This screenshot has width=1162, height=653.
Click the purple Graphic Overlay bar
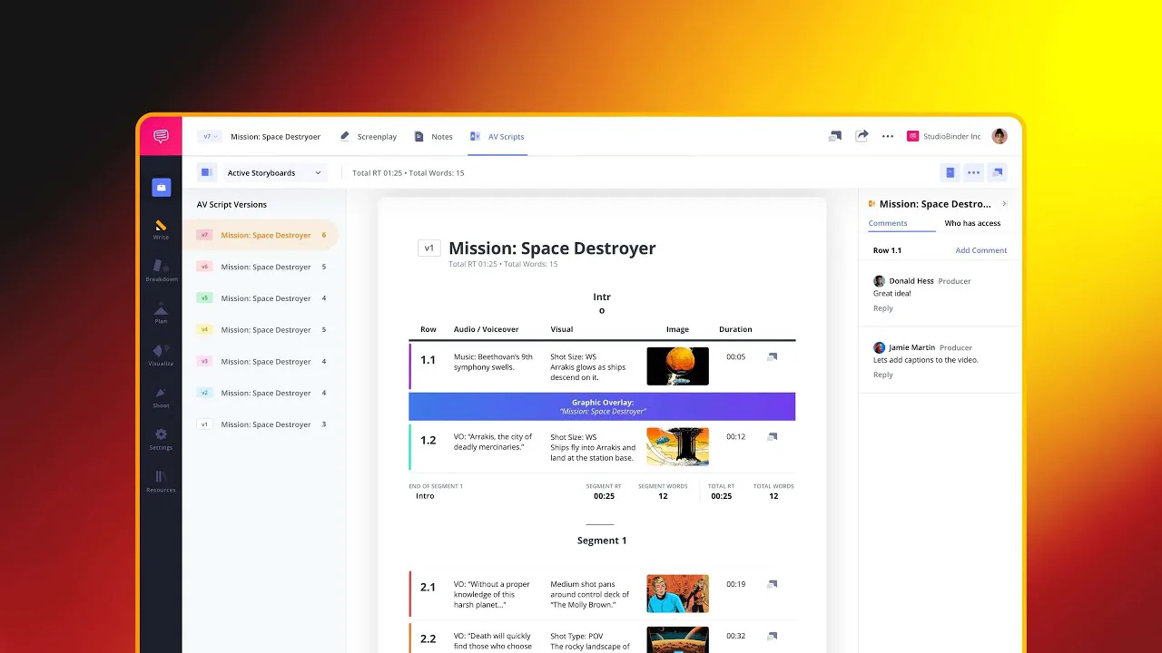pos(602,406)
